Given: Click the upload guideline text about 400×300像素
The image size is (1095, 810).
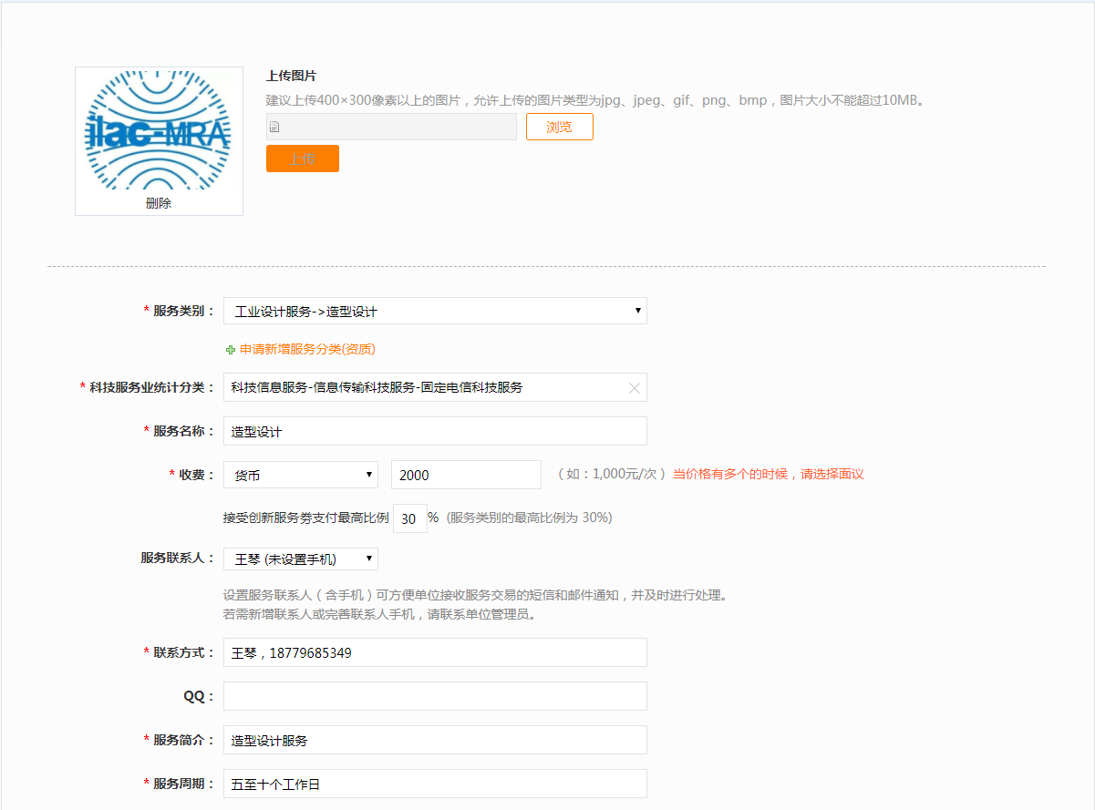Looking at the screenshot, I should [598, 100].
